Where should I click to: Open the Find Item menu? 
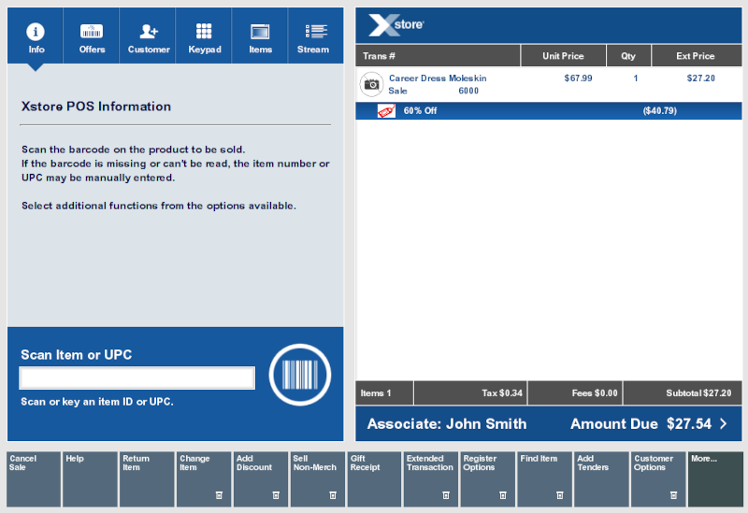point(545,479)
